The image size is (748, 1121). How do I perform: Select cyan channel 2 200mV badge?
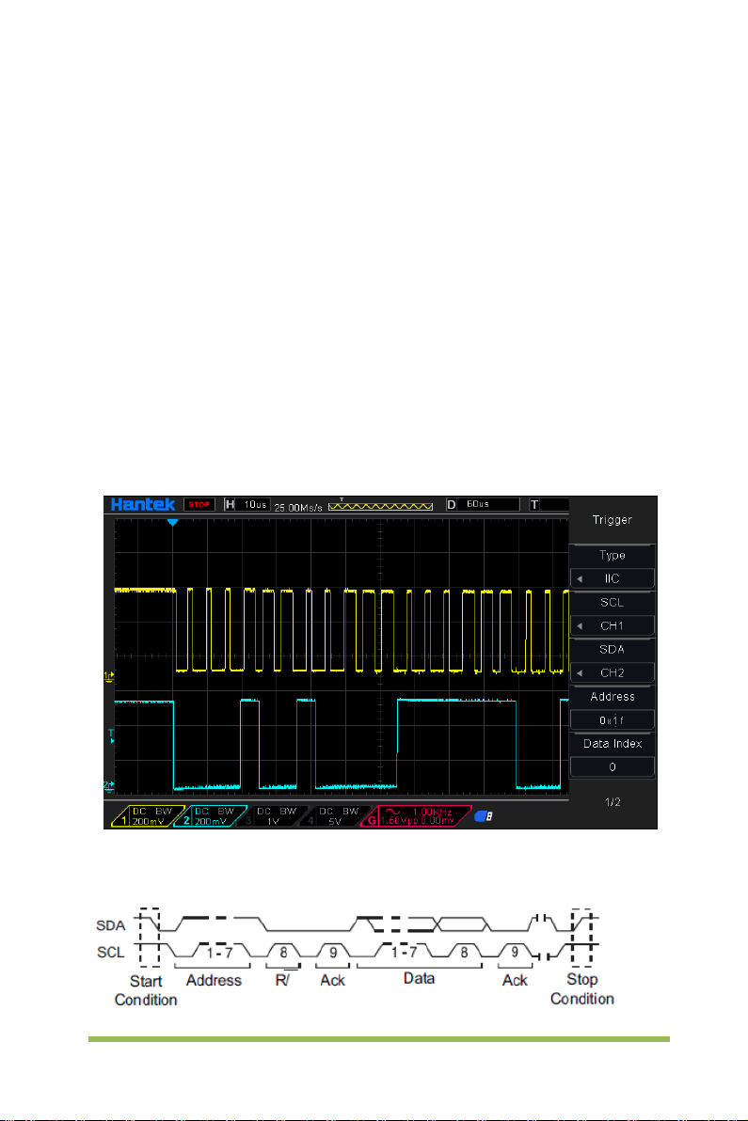[x=210, y=816]
